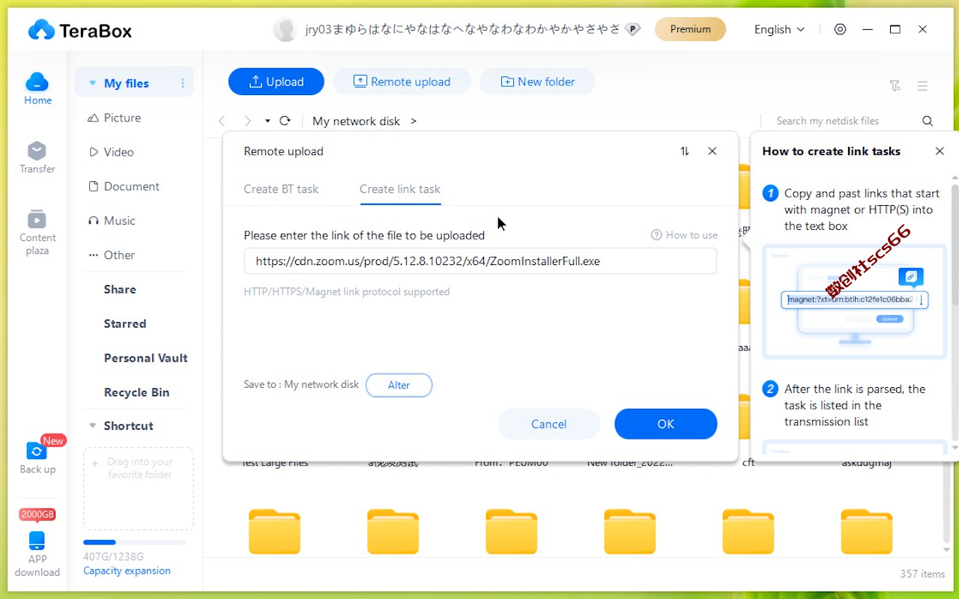Click the My network disk breadcrumb
959x599 pixels.
point(357,121)
